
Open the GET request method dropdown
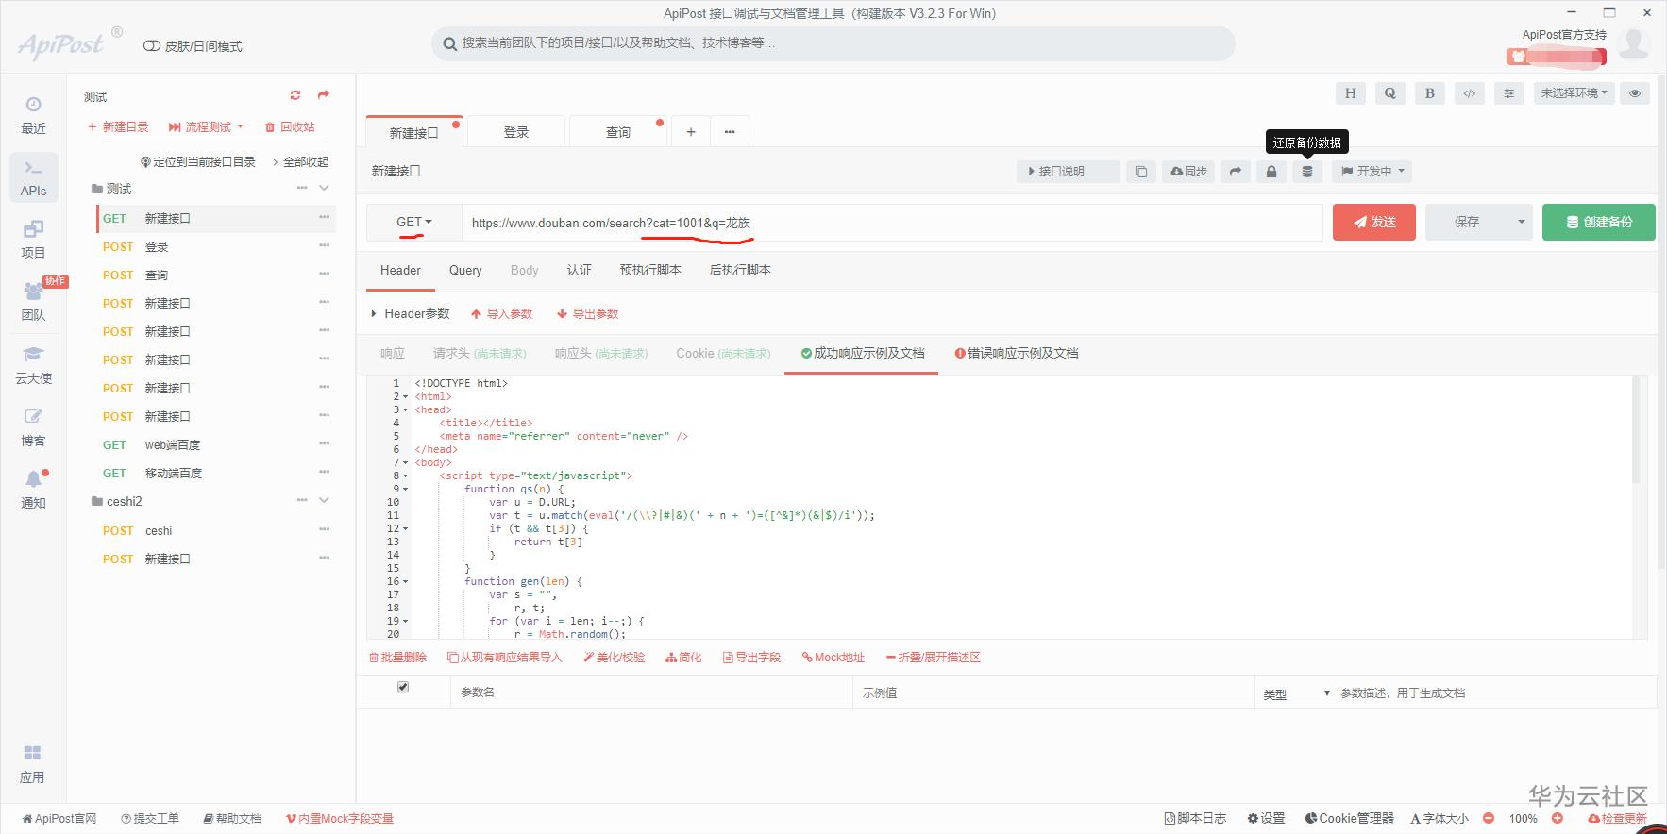click(413, 223)
